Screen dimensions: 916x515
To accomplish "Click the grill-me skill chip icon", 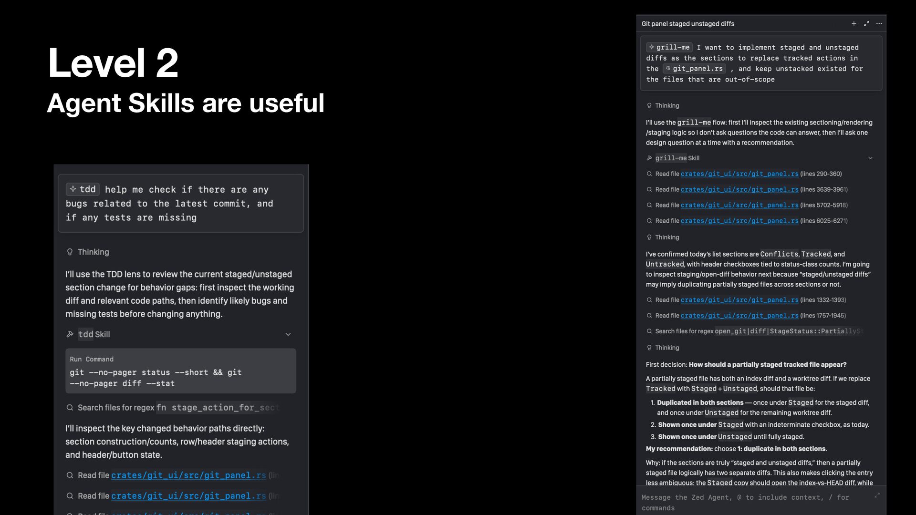I will click(652, 47).
